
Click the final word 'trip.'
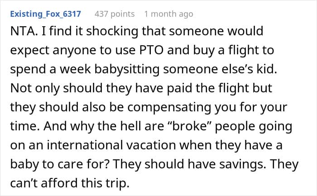click(117, 184)
